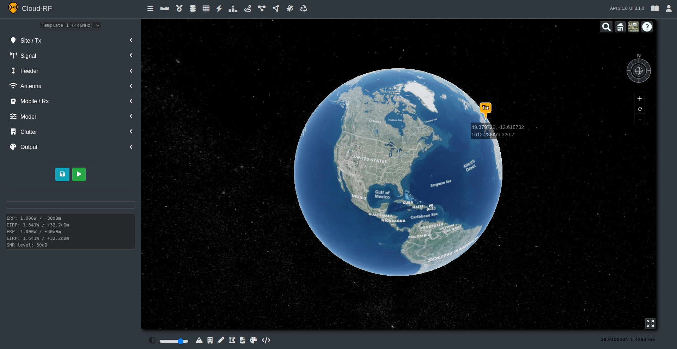This screenshot has height=349, width=677.
Task: Open the route analysis icon
Action: (x=248, y=8)
